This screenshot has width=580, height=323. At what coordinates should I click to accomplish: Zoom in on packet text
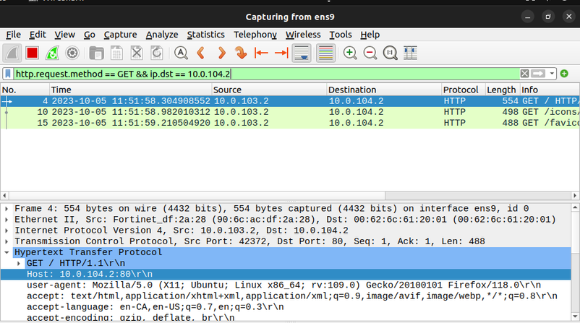350,53
